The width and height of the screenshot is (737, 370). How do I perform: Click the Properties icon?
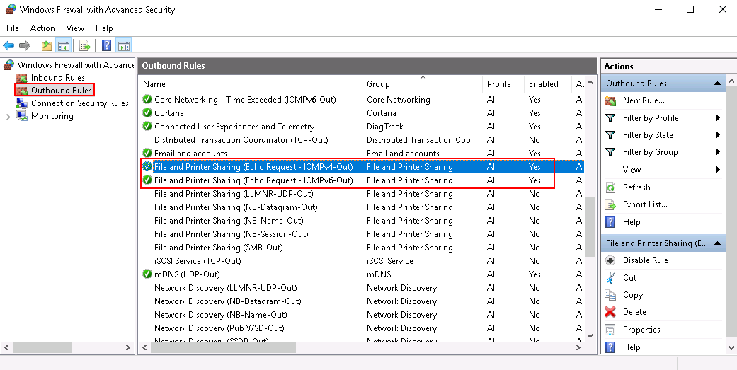(610, 330)
